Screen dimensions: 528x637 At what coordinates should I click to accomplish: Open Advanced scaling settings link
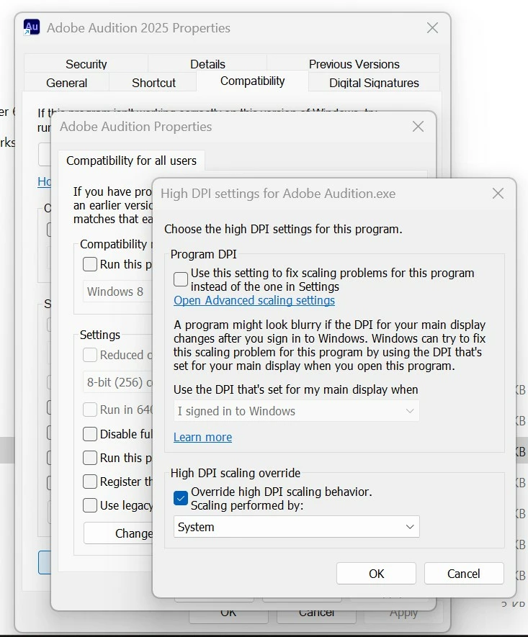[254, 300]
